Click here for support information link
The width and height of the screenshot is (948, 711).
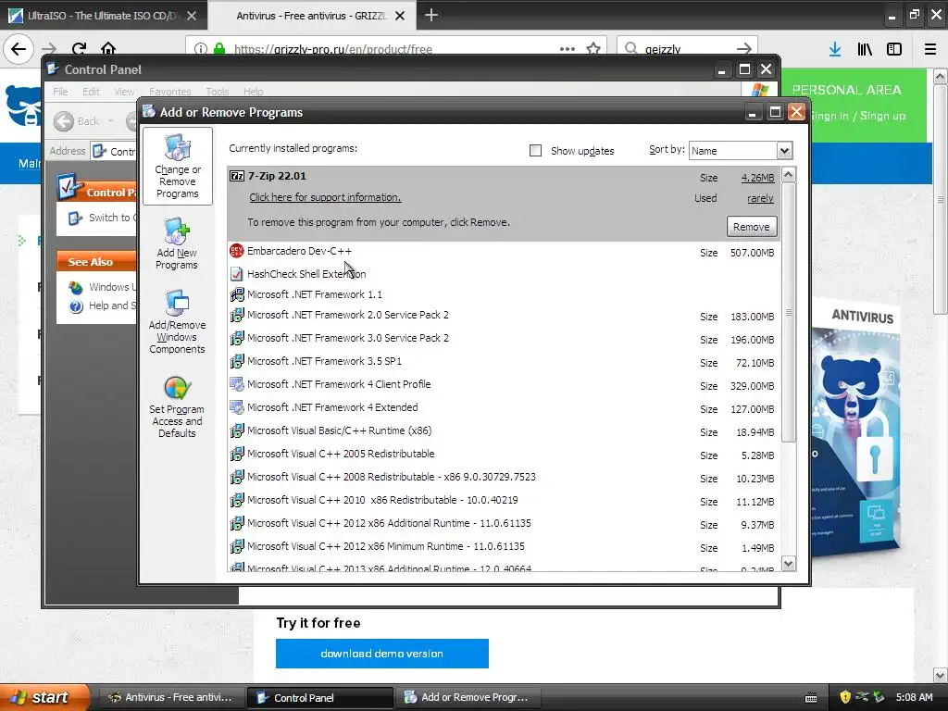point(325,197)
